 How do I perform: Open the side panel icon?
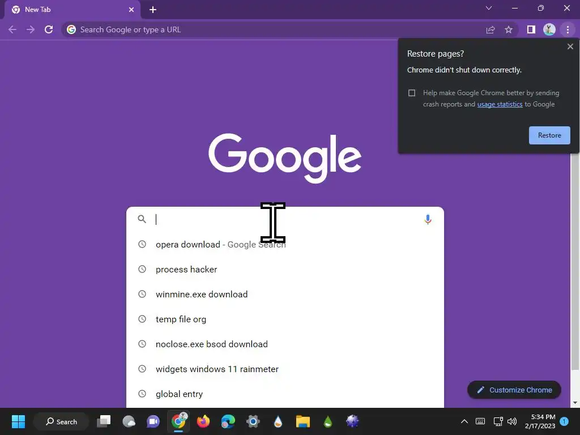tap(531, 29)
